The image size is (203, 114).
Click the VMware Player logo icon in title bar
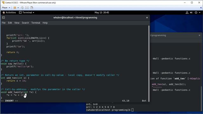(3, 3)
